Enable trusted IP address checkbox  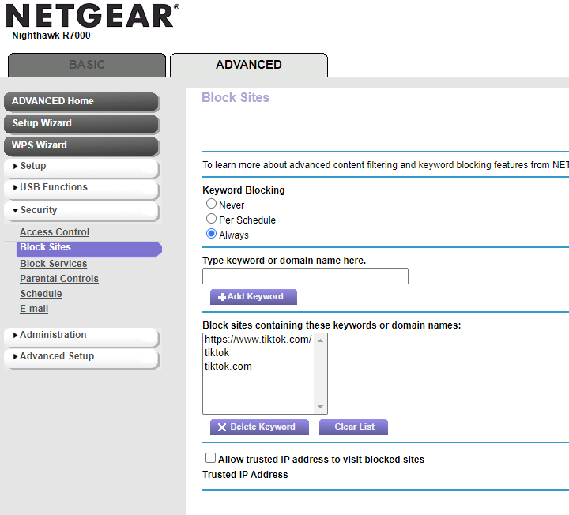(x=210, y=458)
